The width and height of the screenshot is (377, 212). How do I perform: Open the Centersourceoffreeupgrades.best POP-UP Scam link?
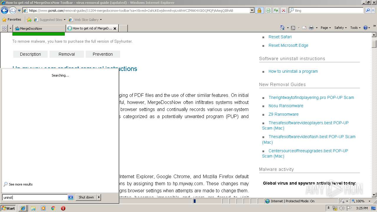305,153
